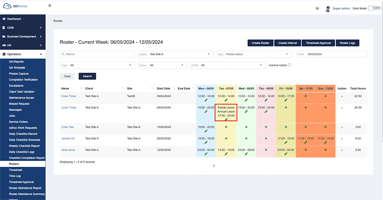Tick the Inactive Users checkbox
383x200 pixels.
pyautogui.click(x=289, y=65)
